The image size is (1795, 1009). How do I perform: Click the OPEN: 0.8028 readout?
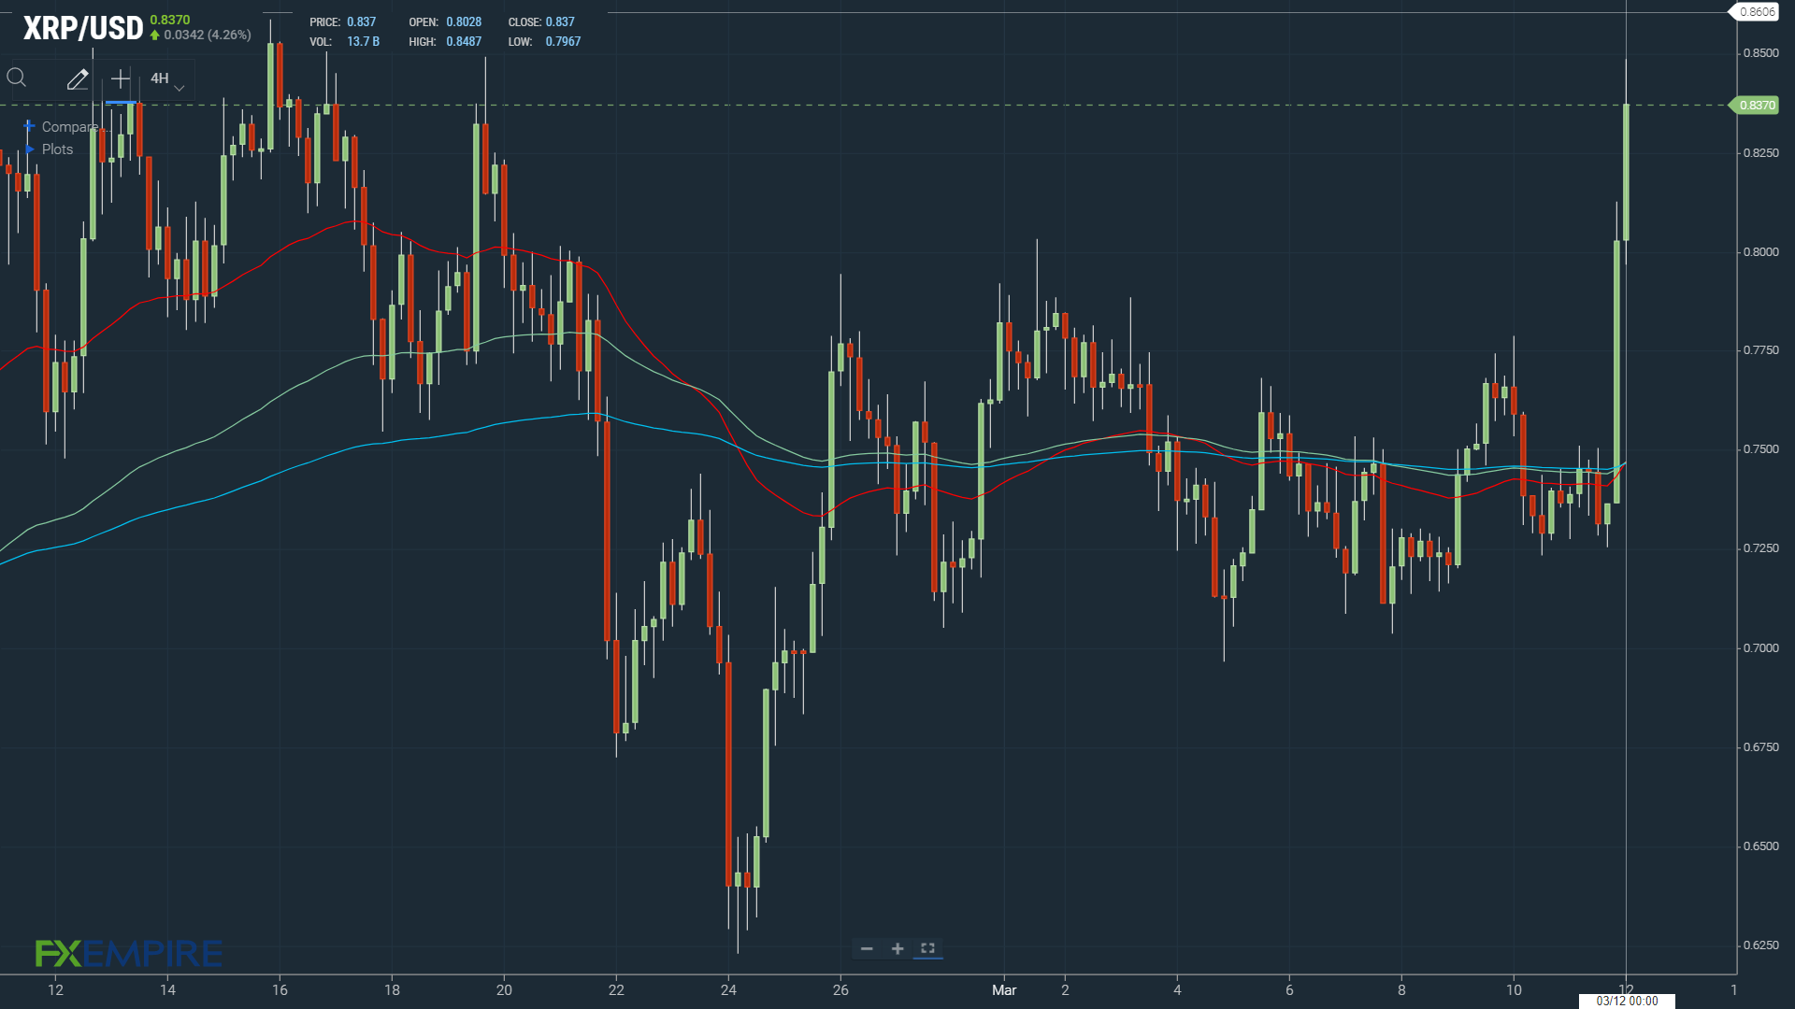(x=445, y=21)
